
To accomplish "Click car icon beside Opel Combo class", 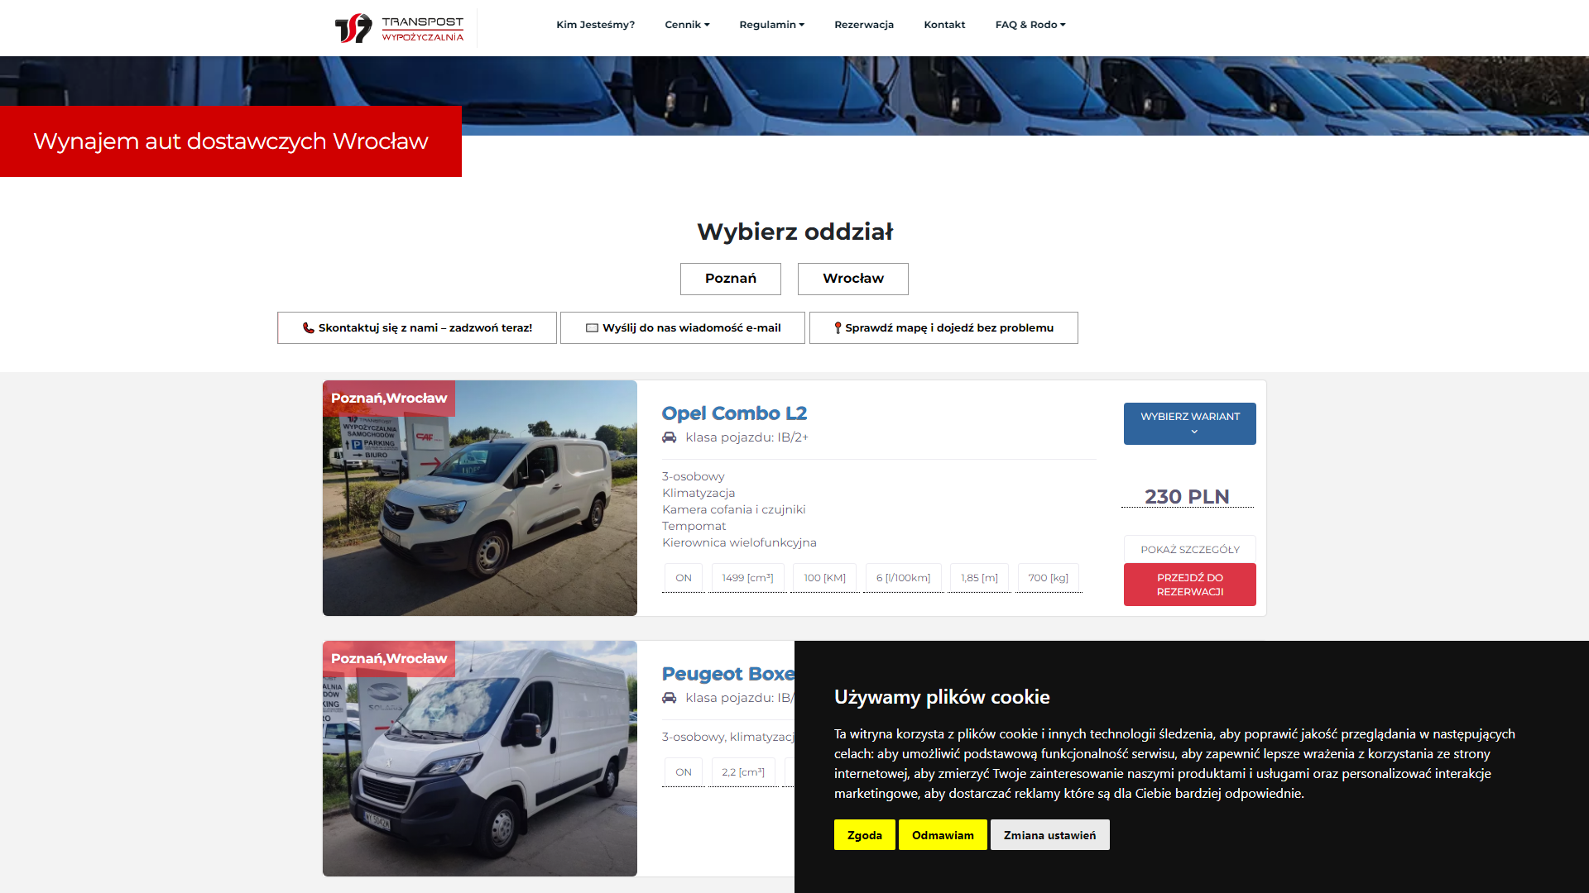I will 669,437.
